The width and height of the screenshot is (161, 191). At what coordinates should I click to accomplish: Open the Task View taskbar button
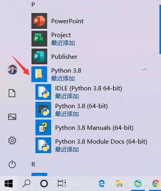click(x=62, y=184)
